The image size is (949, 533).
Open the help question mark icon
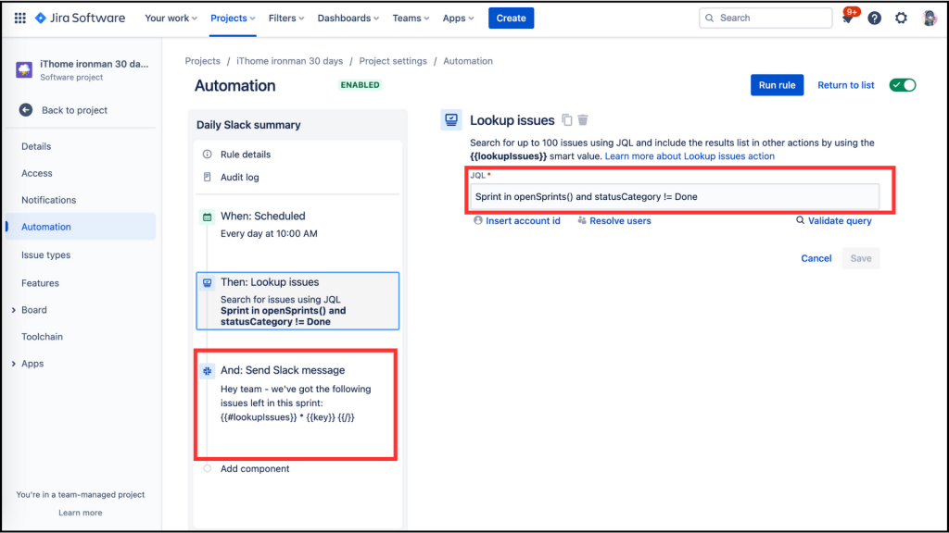point(874,19)
